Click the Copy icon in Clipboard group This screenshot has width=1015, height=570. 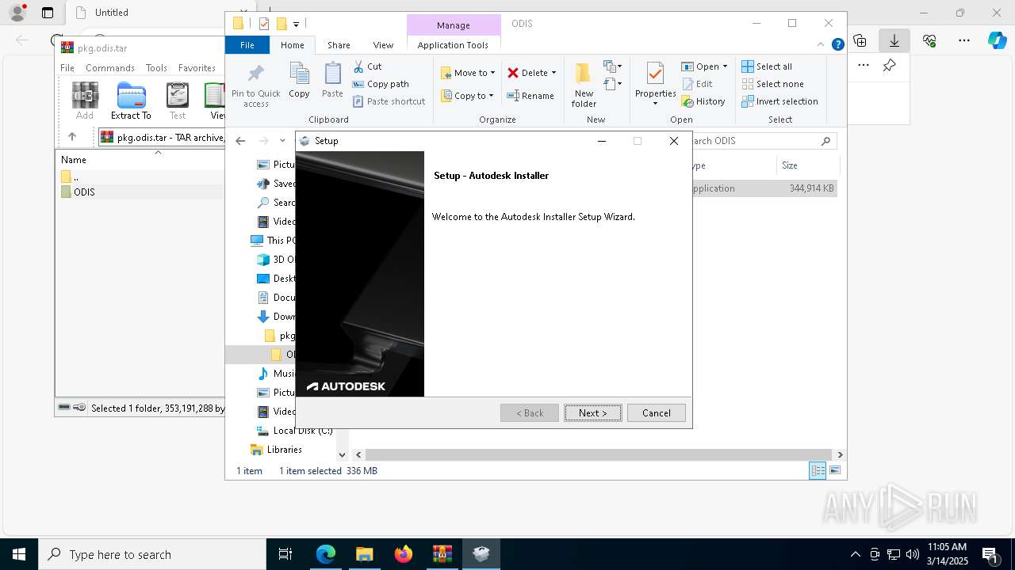pyautogui.click(x=299, y=81)
